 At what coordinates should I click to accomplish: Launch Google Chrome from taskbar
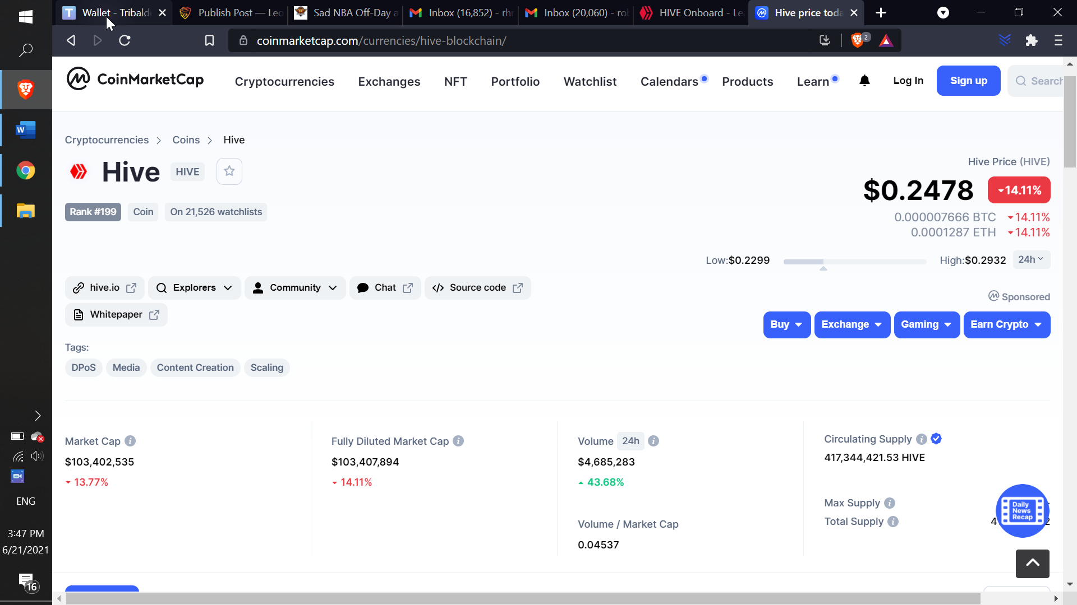pyautogui.click(x=26, y=170)
